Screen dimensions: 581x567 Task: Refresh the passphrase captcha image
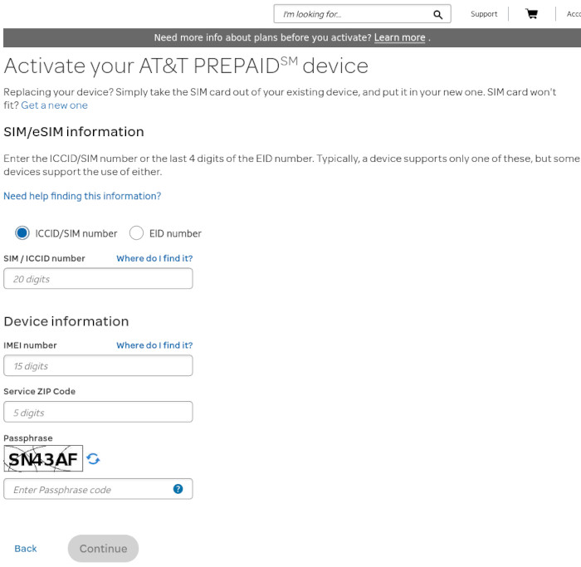click(94, 459)
